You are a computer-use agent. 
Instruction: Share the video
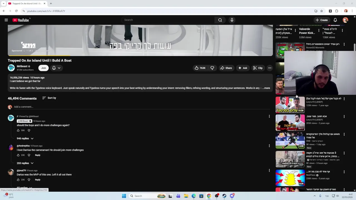226,68
